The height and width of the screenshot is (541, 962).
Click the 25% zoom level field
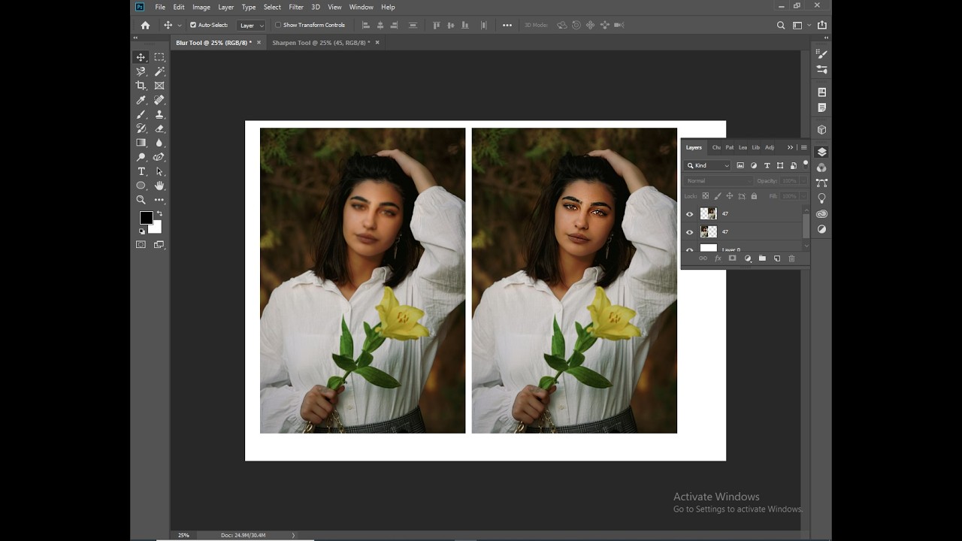pos(184,535)
